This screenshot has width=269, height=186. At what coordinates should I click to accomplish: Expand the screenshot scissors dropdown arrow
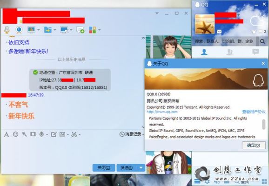coord(80,134)
